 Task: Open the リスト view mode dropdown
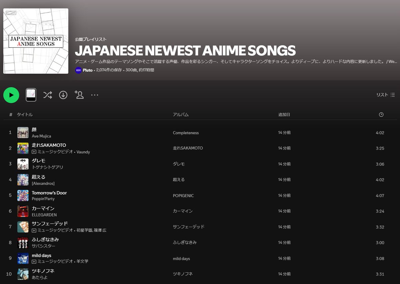(386, 95)
